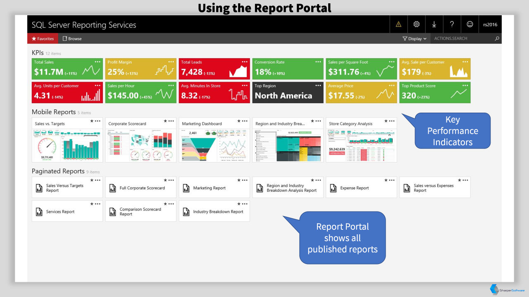The image size is (529, 297).
Task: Open ellipsis menu on Services Report
Action: 98,204
